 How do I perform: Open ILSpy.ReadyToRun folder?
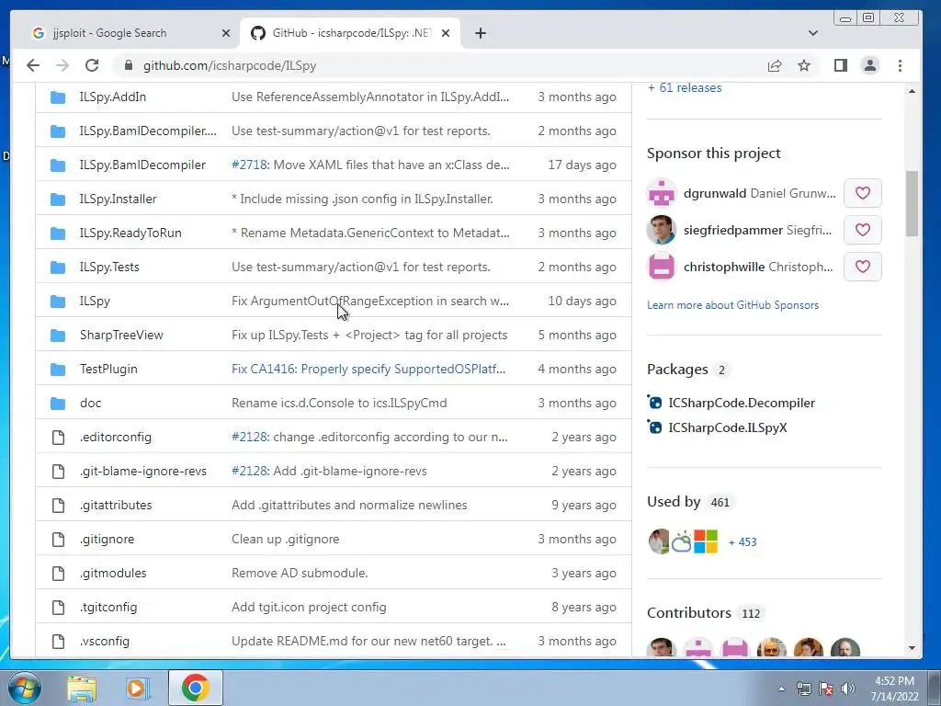click(x=130, y=233)
